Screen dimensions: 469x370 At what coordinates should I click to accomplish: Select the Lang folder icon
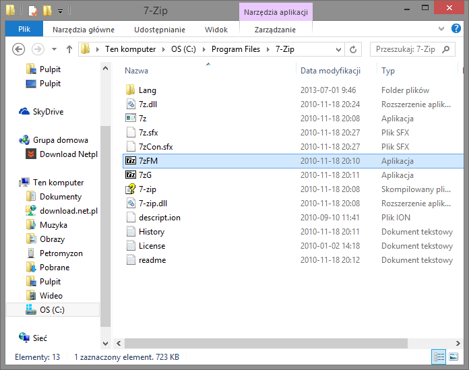(131, 90)
